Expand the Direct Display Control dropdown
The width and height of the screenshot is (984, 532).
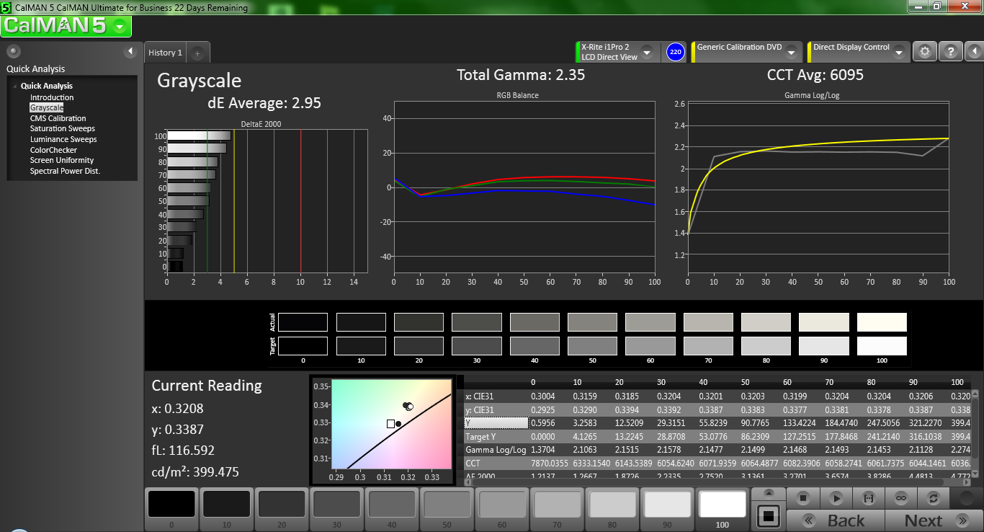[898, 53]
